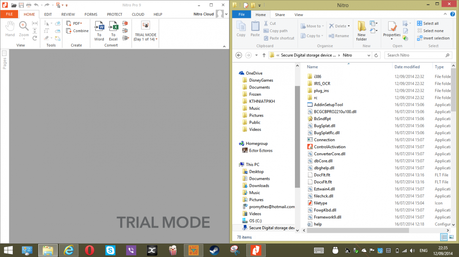Switch to the EDIT tab in Nitro
Screen dimensions: 459x257
pyautogui.click(x=48, y=14)
